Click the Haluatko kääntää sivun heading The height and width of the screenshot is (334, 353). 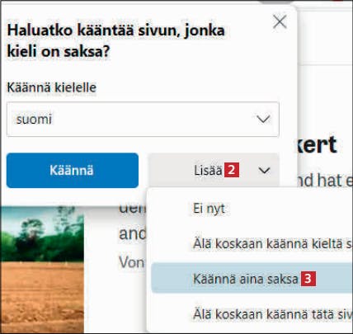tap(115, 40)
